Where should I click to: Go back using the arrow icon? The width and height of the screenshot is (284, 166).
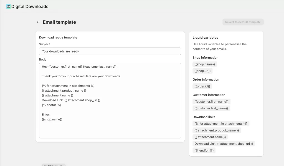39,22
